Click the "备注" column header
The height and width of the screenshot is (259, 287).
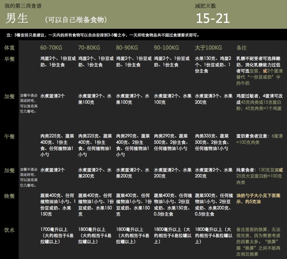click(242, 48)
